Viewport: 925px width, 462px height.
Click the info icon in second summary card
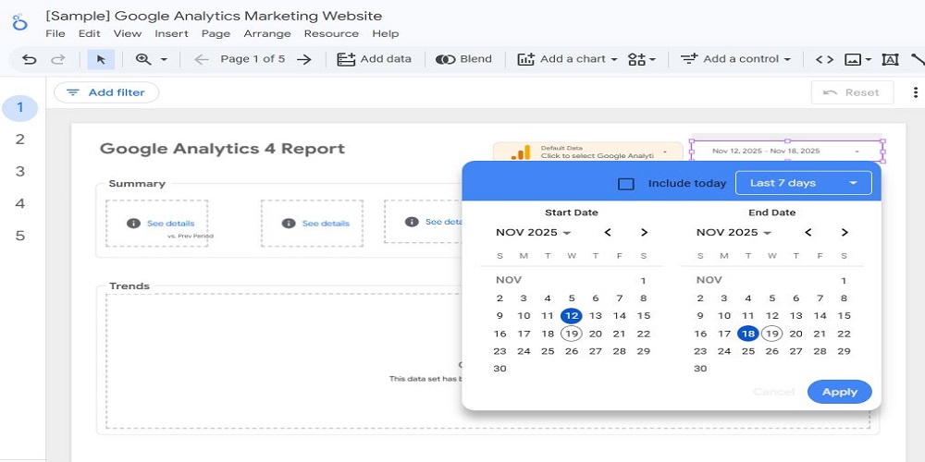[289, 224]
